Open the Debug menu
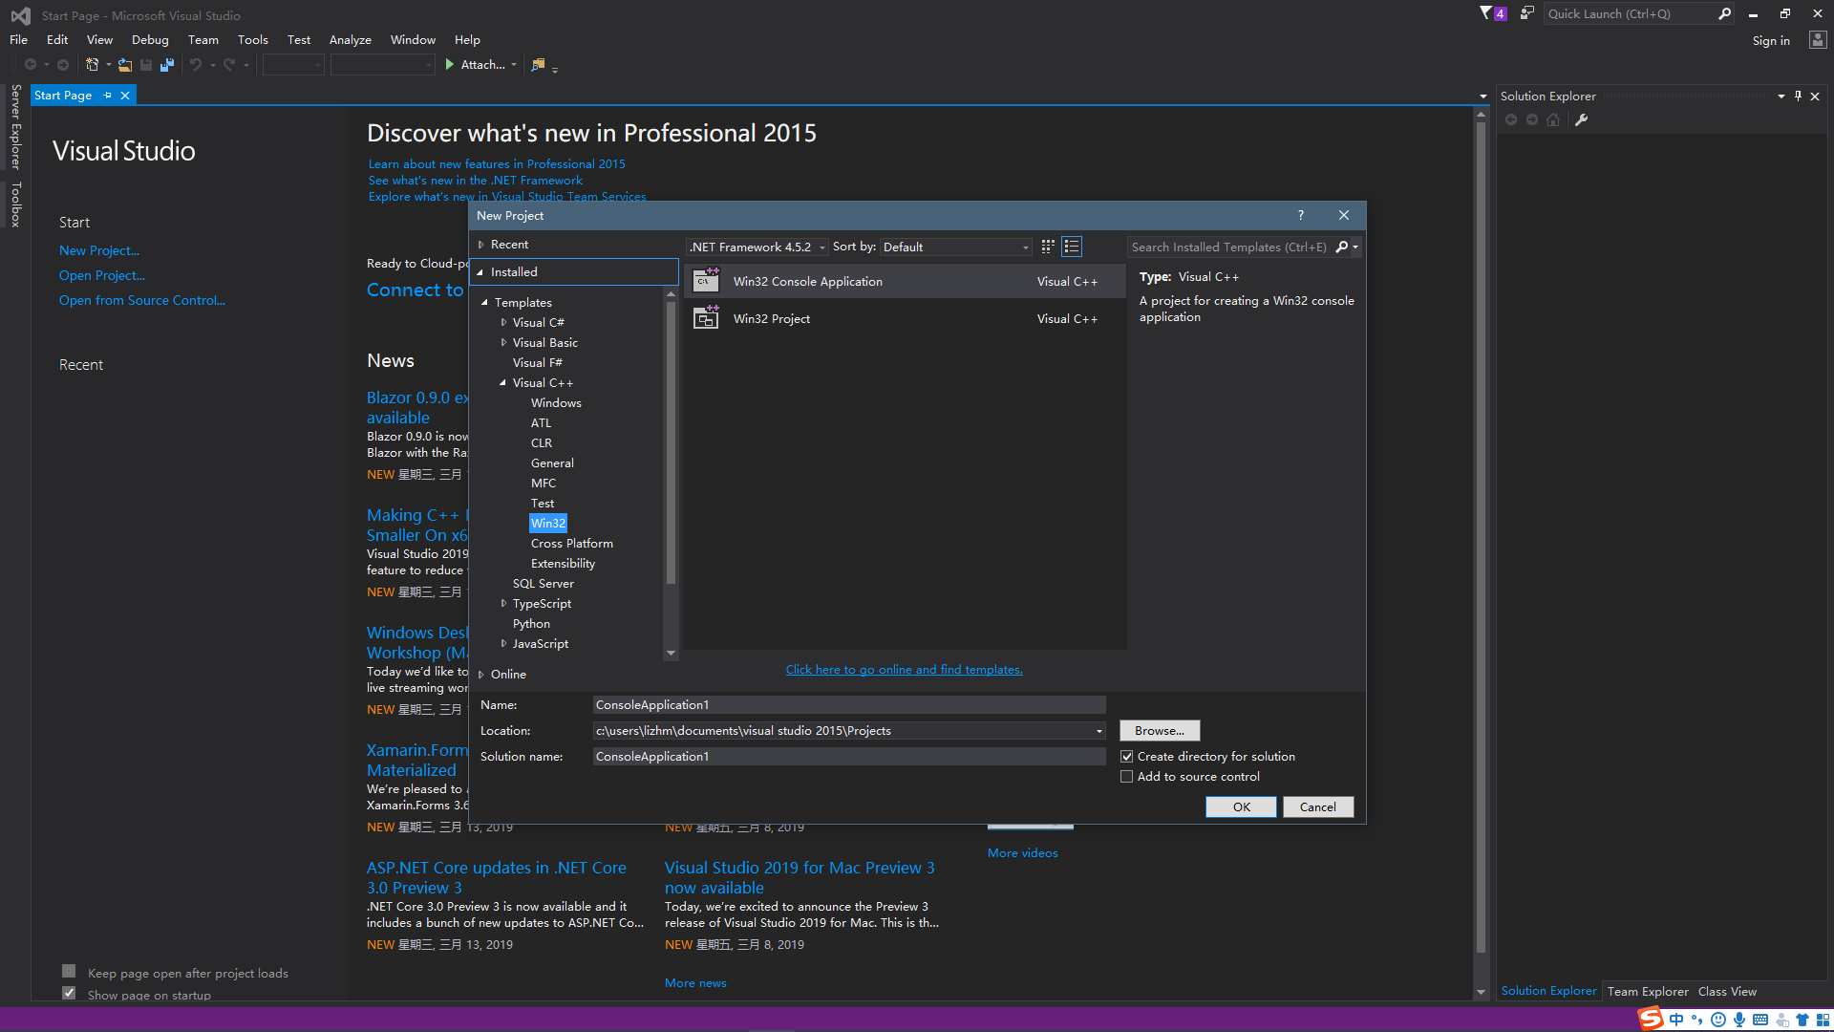Image resolution: width=1834 pixels, height=1032 pixels. (x=150, y=40)
